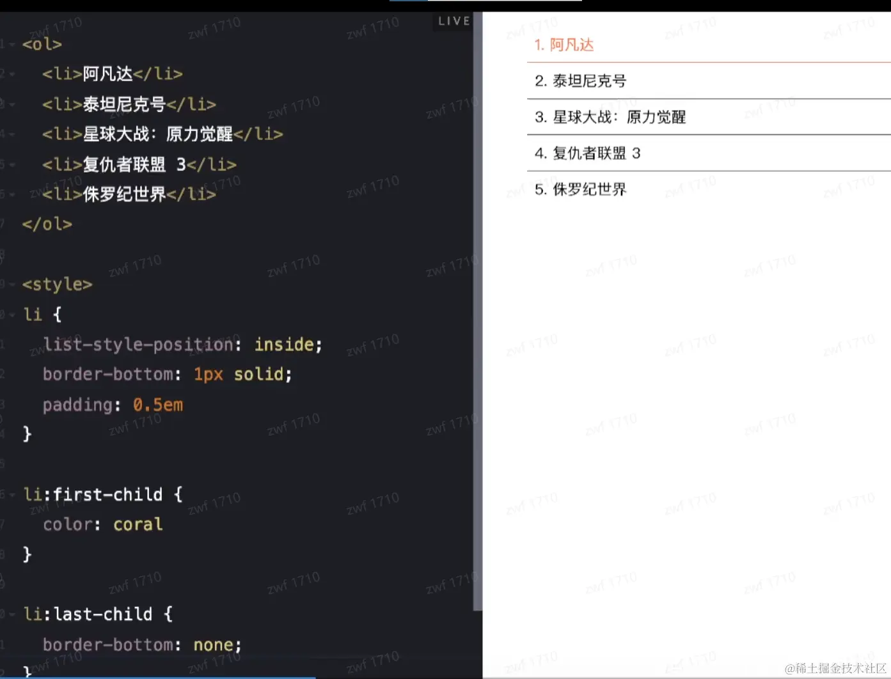Image resolution: width=891 pixels, height=679 pixels.
Task: Collapse the <ol> code block fold arrow
Action: [12, 45]
